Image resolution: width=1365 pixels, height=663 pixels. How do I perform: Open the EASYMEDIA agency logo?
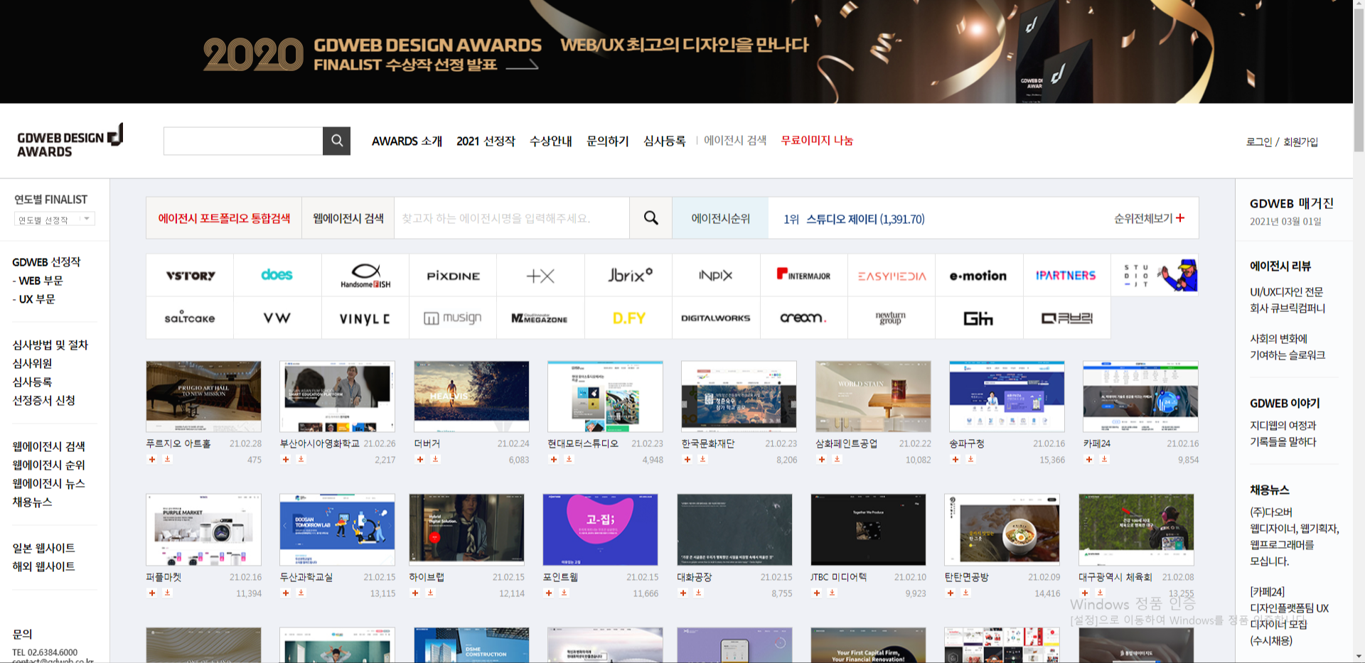click(892, 276)
